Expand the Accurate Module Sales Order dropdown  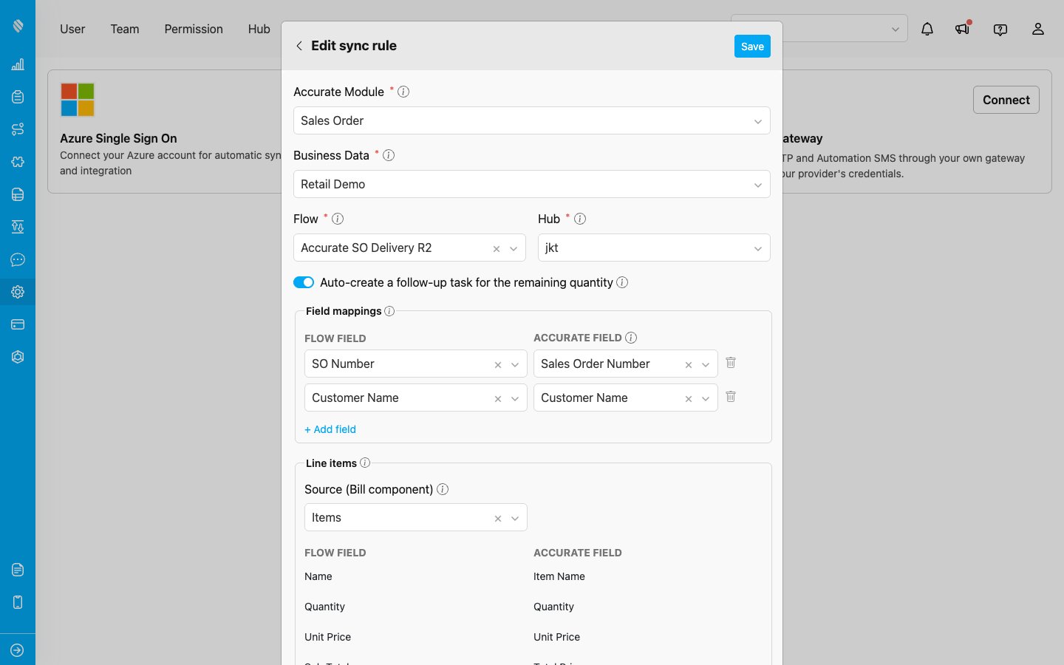click(532, 120)
